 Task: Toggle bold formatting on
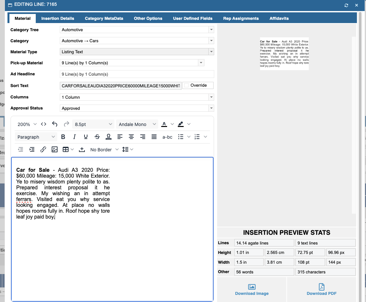tap(63, 137)
